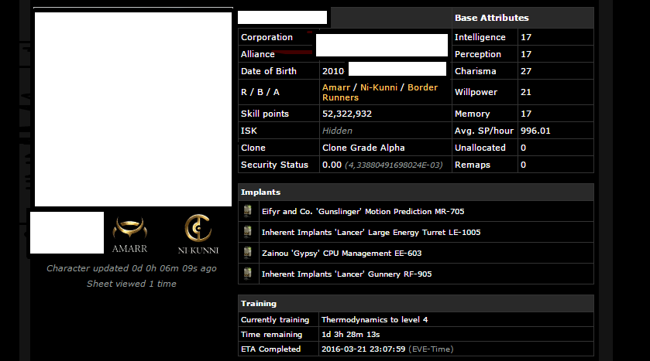650x361 pixels.
Task: Click the ETA Completed date value
Action: [363, 349]
